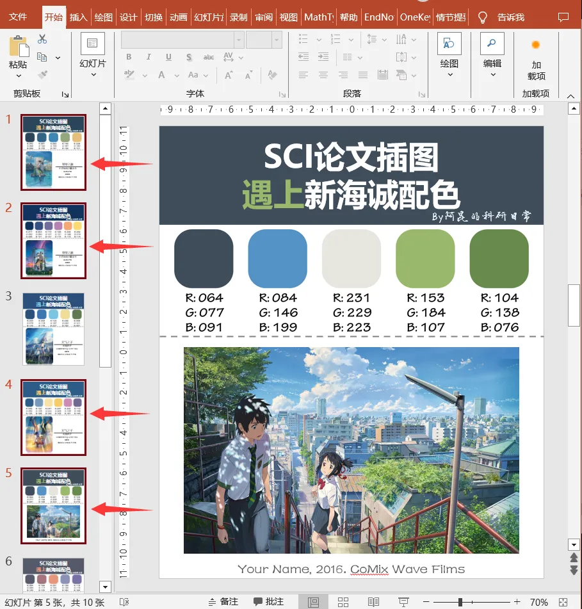Open font color dropdown arrow
The image size is (582, 609).
(x=176, y=76)
